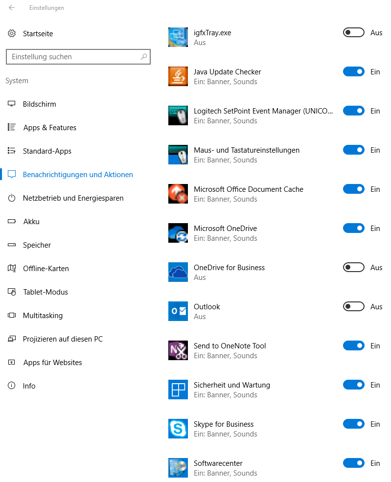Click the Java Update Checker icon
The width and height of the screenshot is (391, 482).
[178, 76]
